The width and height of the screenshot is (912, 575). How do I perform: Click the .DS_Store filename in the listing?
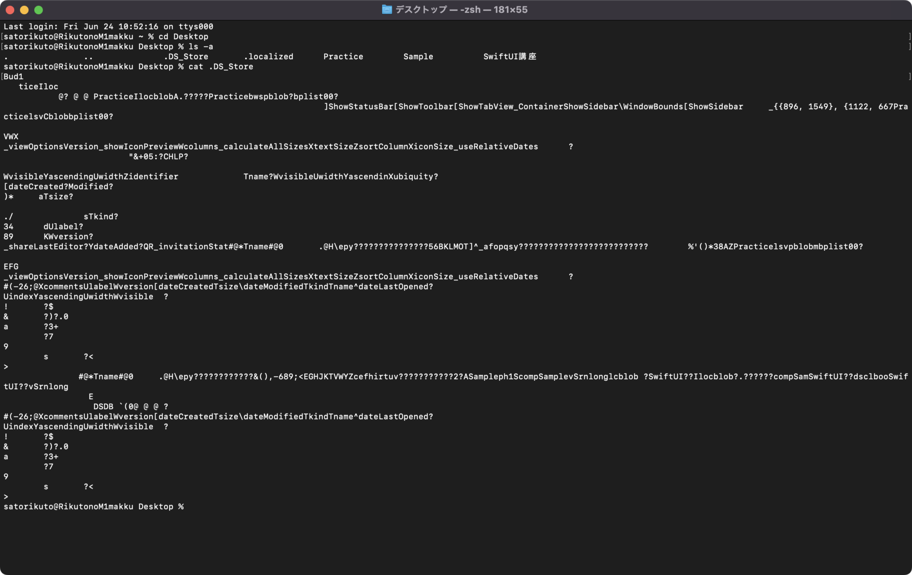pos(187,56)
